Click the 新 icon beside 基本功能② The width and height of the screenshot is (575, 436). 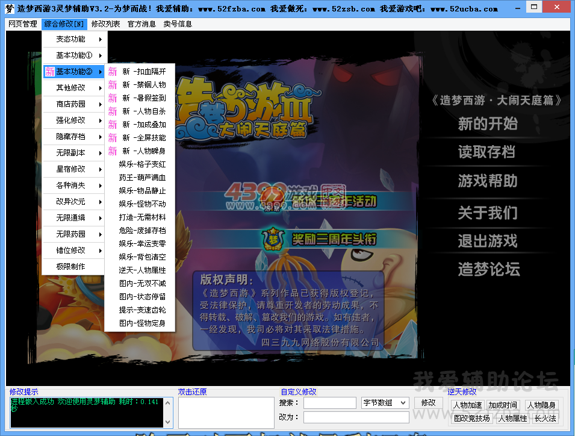tap(50, 72)
